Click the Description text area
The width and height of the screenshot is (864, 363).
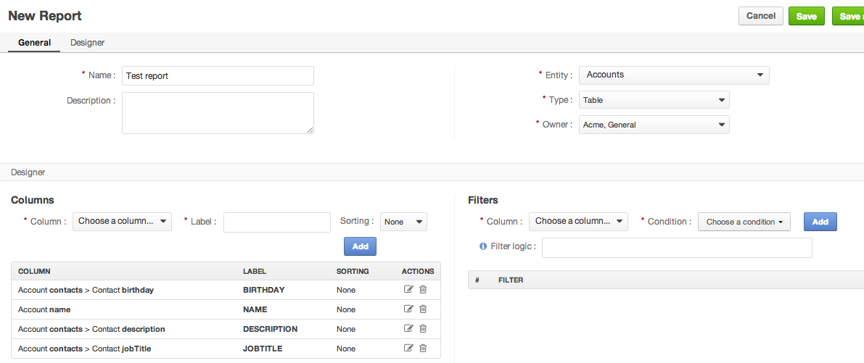coord(218,113)
